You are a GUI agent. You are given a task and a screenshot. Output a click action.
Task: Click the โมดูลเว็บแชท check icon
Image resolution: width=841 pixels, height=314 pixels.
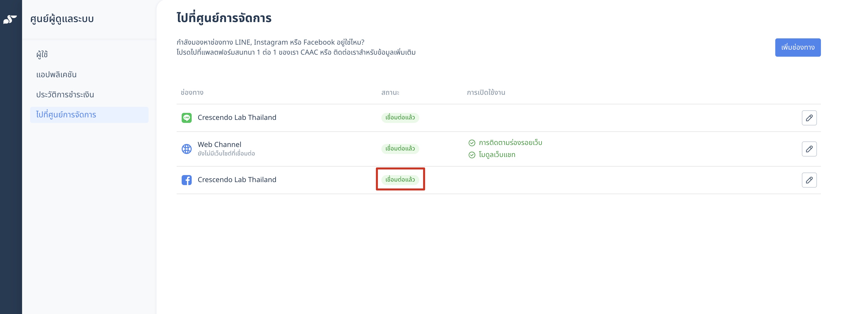[472, 155]
